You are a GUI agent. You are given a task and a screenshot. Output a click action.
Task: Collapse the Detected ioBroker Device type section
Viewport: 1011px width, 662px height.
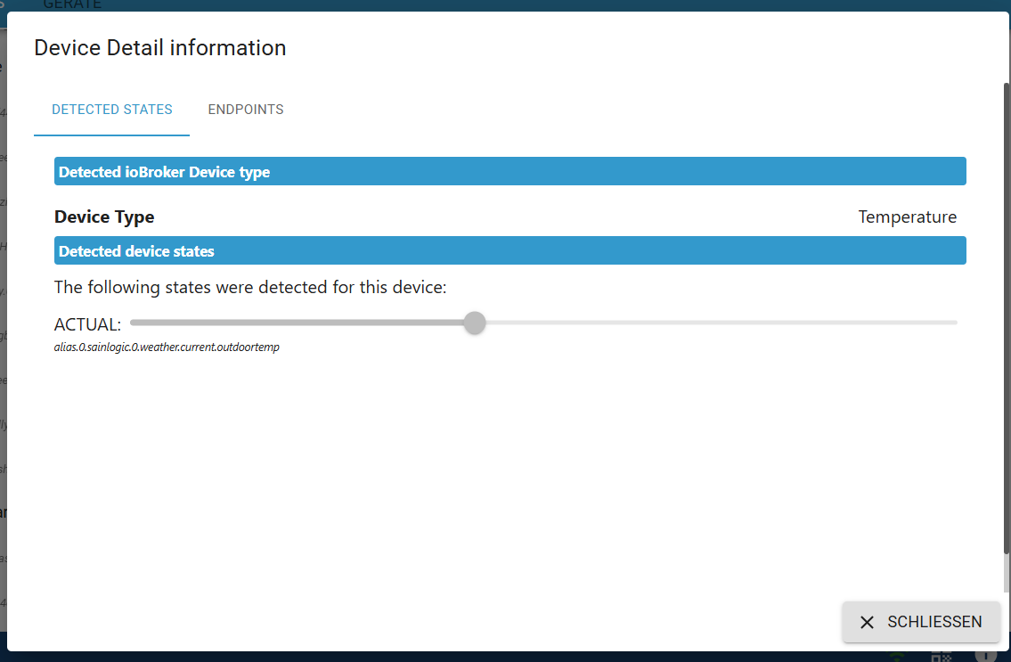(x=510, y=171)
